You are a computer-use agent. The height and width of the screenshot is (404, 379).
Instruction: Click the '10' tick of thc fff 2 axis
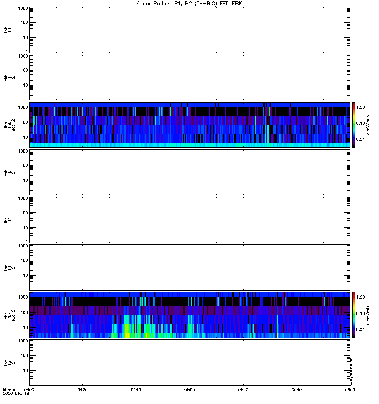click(25, 275)
